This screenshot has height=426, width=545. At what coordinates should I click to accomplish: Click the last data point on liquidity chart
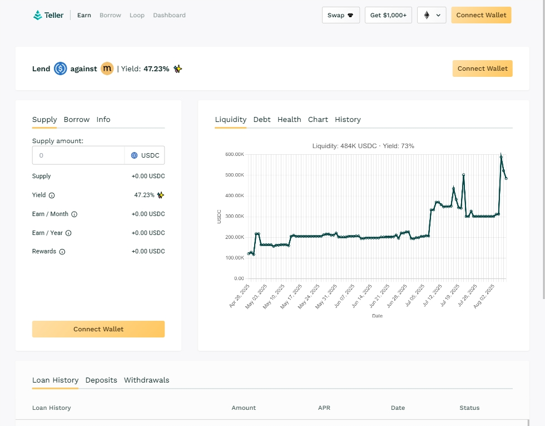pos(506,179)
